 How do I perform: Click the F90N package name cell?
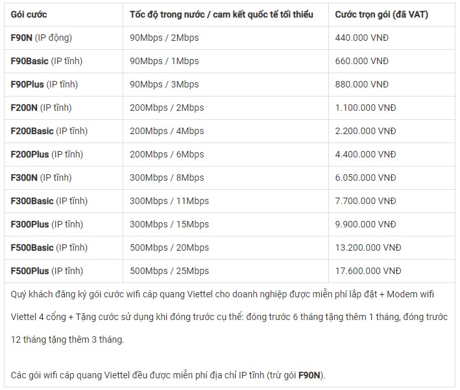coord(64,38)
